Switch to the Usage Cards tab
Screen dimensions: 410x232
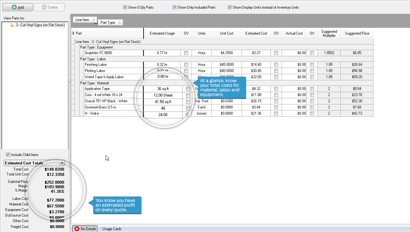[x=112, y=229]
